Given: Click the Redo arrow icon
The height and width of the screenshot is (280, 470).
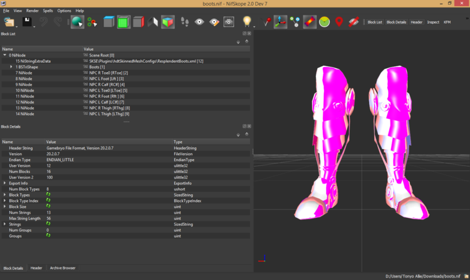Looking at the screenshot, I should pos(58,22).
